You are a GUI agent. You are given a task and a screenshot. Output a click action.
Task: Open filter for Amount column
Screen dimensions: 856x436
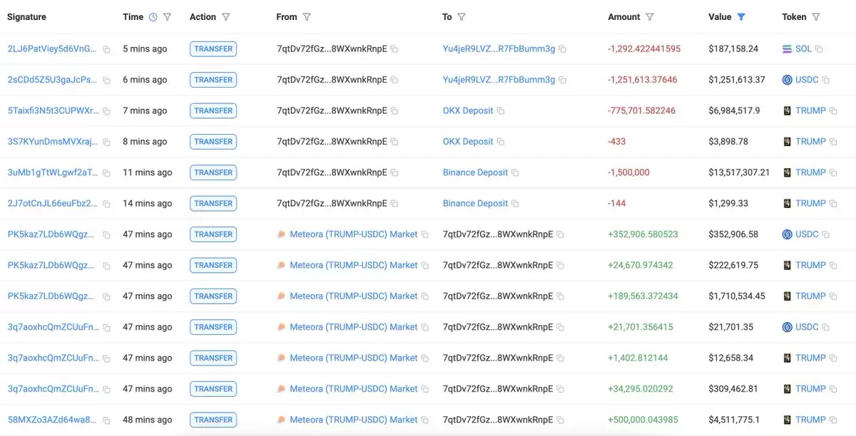click(x=649, y=17)
